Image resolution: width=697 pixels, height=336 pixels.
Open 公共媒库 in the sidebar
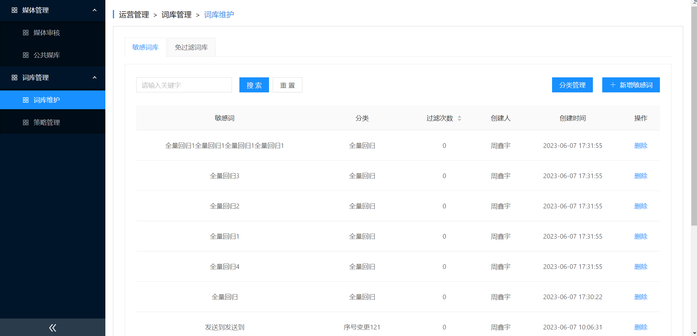[x=53, y=55]
